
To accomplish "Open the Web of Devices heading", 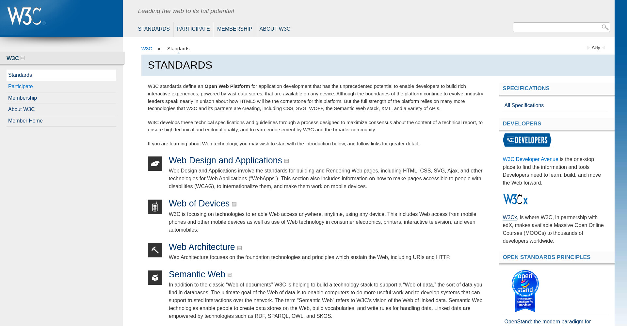I will (199, 204).
